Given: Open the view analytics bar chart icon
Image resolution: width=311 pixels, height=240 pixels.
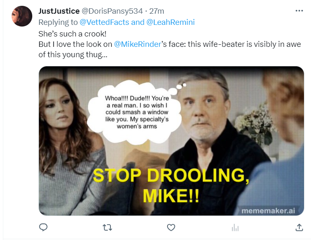Looking at the screenshot, I should point(235,227).
